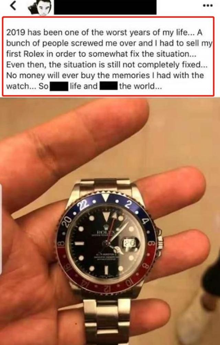
Task: Go back using the left chevron arrow
Action: (x=13, y=6)
